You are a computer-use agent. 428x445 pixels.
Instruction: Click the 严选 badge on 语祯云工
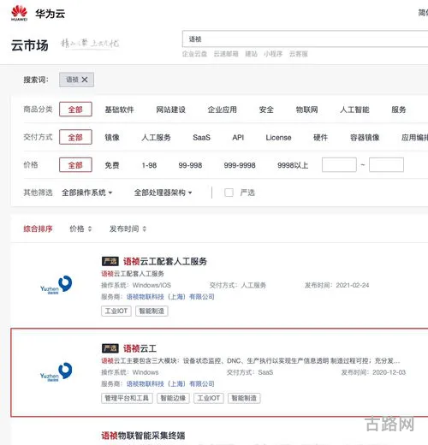110,348
